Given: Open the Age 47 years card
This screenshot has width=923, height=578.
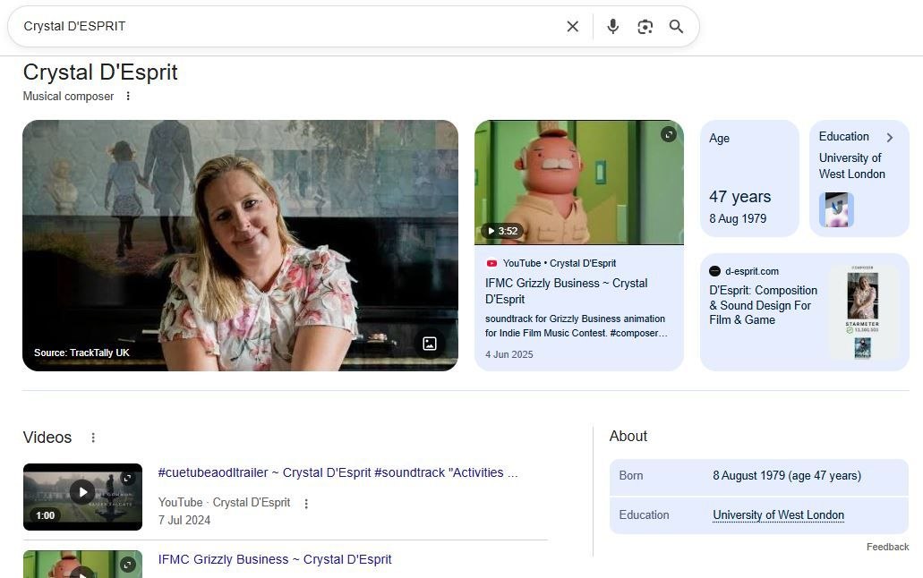Looking at the screenshot, I should (x=749, y=178).
